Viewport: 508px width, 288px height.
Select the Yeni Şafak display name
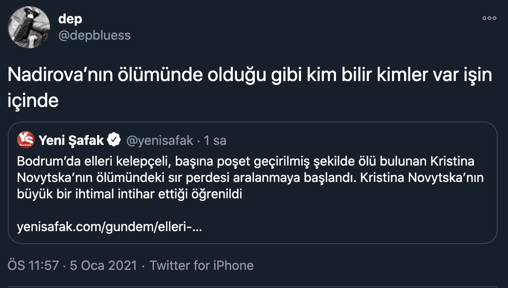point(72,139)
